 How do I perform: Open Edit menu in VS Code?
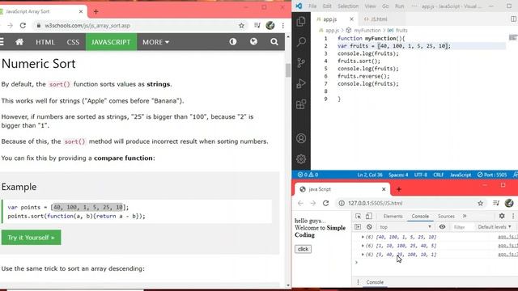click(327, 6)
